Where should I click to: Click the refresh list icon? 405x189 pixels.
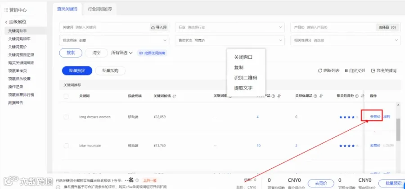[x=320, y=70]
